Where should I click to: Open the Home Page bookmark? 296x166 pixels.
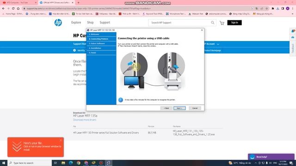[x=12, y=14]
